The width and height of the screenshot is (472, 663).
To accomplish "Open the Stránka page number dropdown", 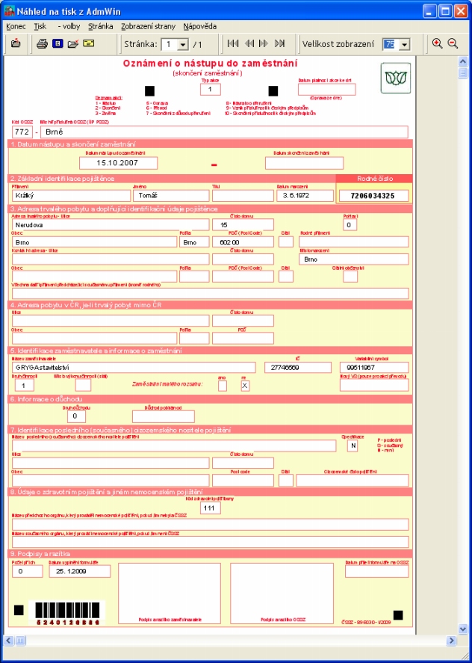I will (x=183, y=44).
